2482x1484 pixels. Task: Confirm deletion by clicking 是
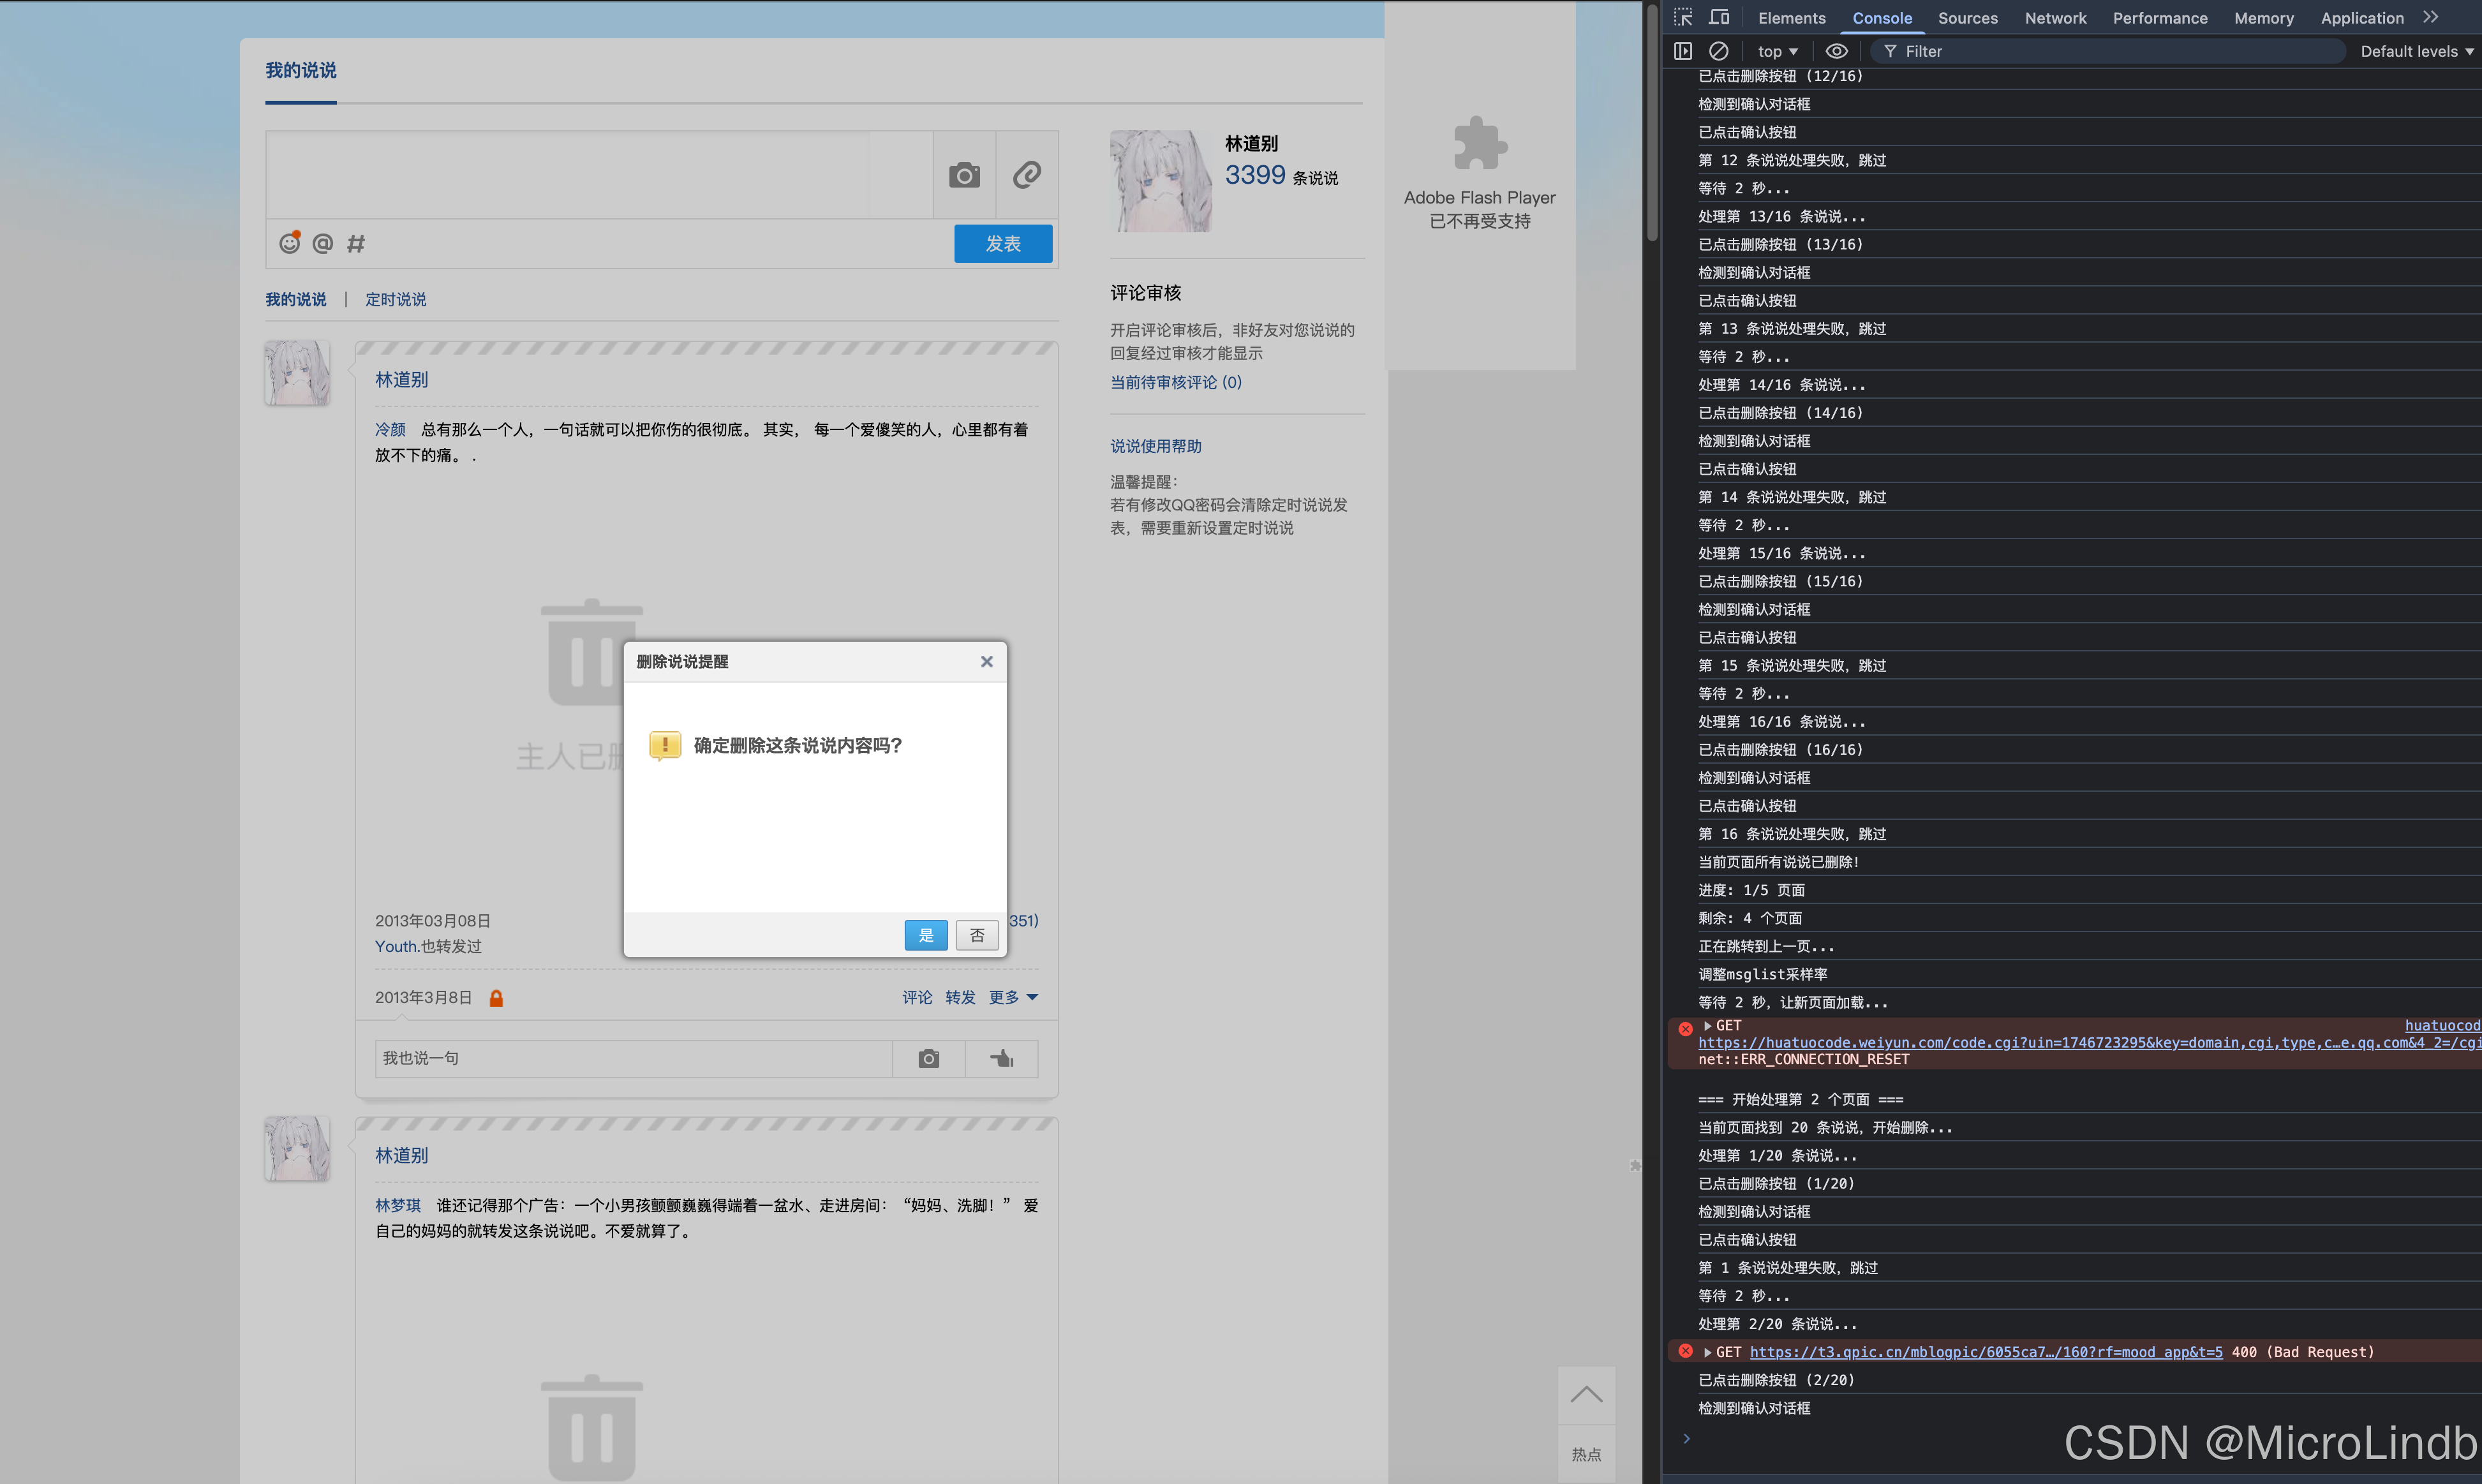pyautogui.click(x=925, y=935)
